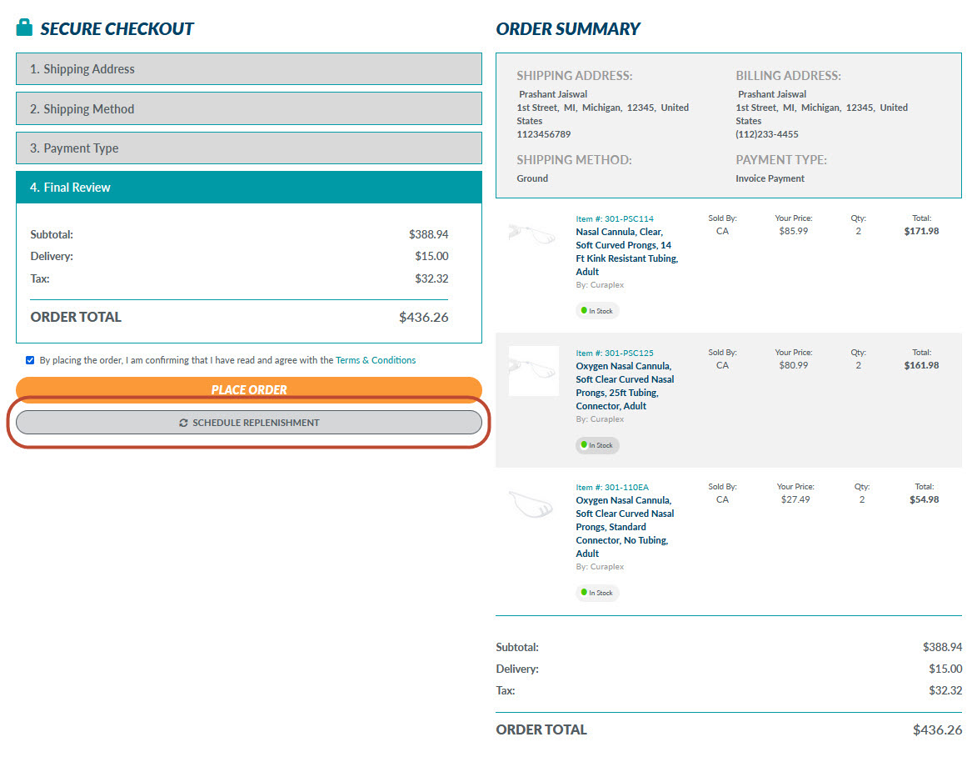Click the In Stock badge for 301-PSC125
This screenshot has width=977, height=772.
click(x=597, y=445)
